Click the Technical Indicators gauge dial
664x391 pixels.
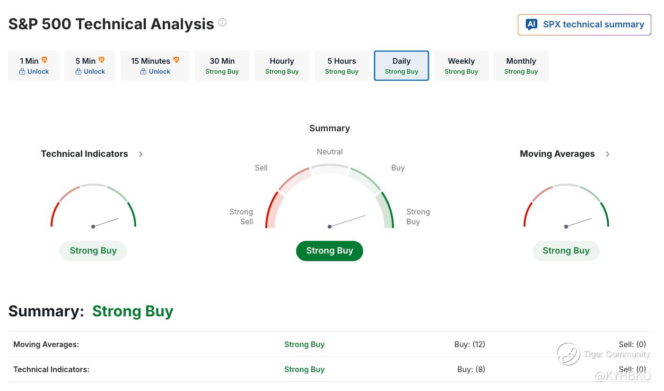pyautogui.click(x=93, y=206)
